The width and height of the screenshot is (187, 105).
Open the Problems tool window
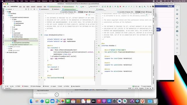25,86
